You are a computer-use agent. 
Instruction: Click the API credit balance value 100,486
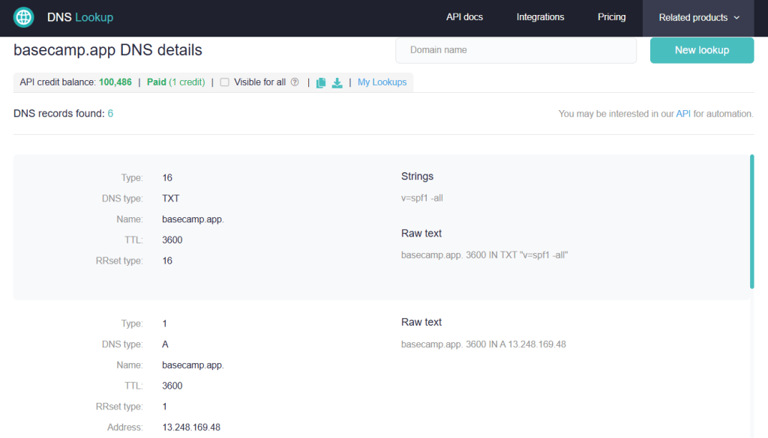pyautogui.click(x=115, y=82)
